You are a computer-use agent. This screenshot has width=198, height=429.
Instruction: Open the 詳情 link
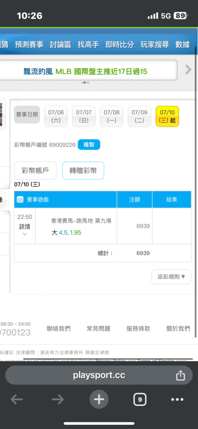click(x=24, y=226)
